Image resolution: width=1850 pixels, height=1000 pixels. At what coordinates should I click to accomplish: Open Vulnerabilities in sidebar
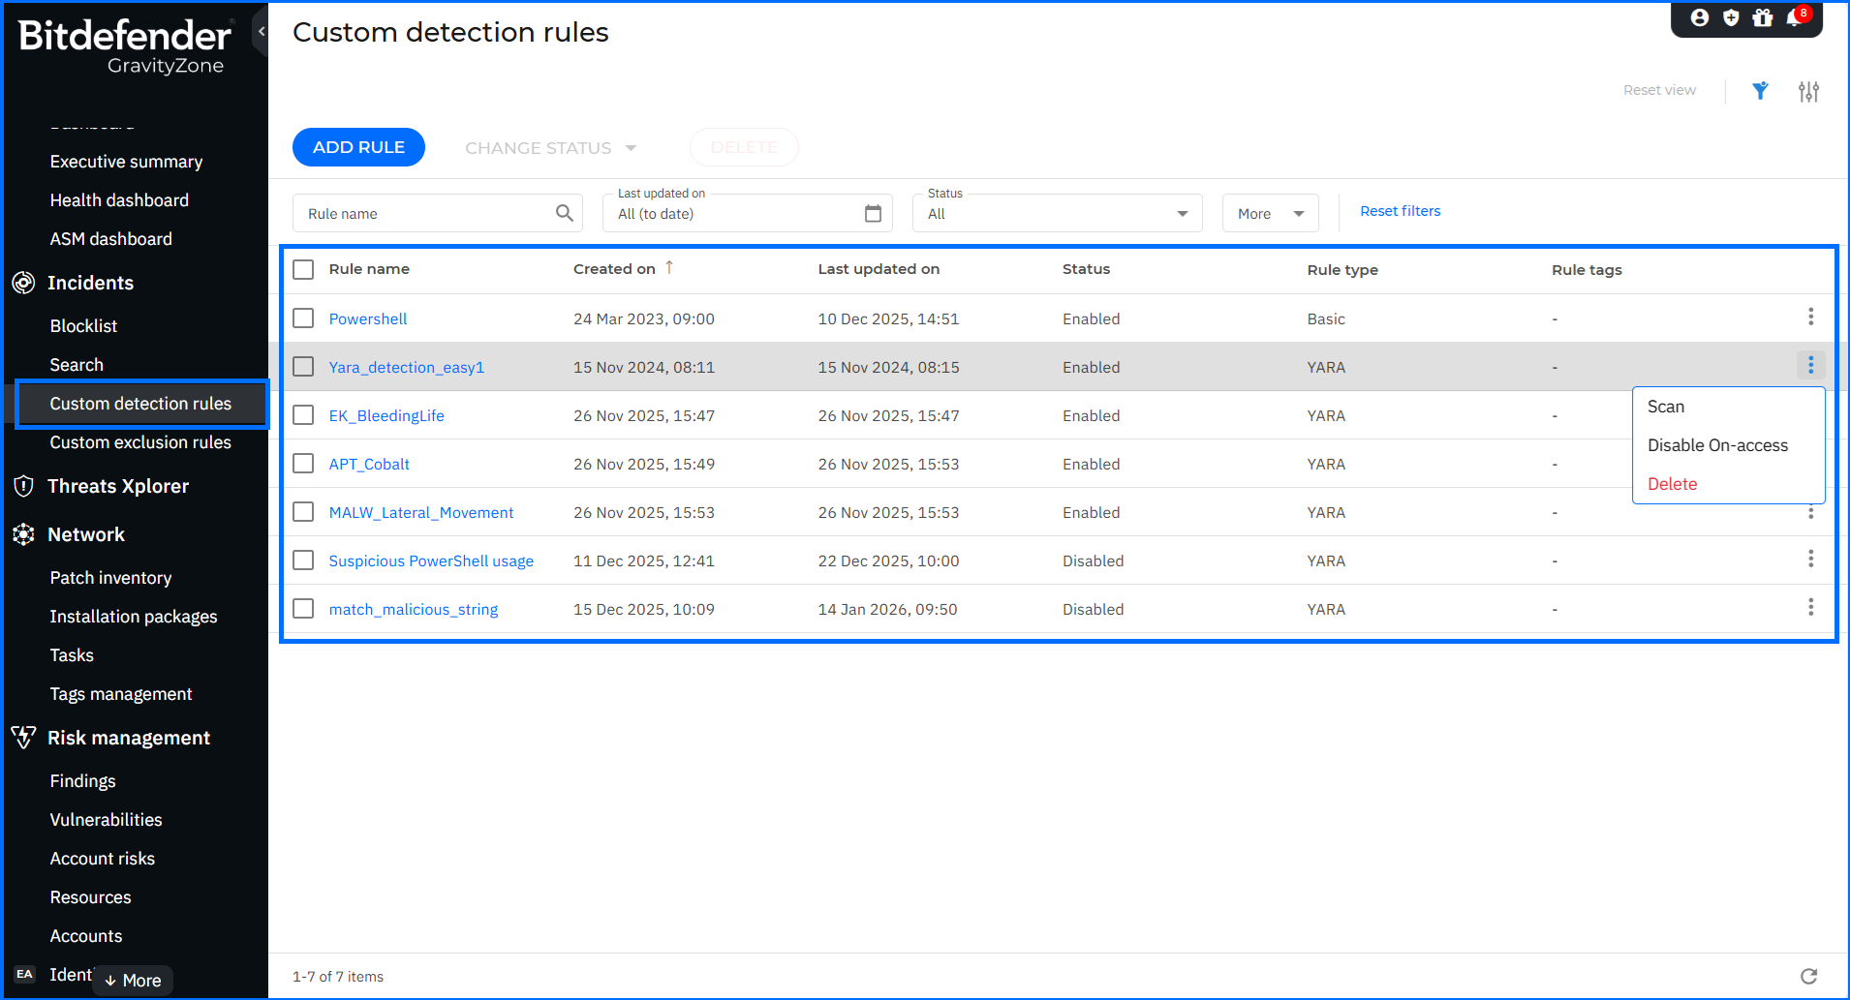(x=106, y=820)
